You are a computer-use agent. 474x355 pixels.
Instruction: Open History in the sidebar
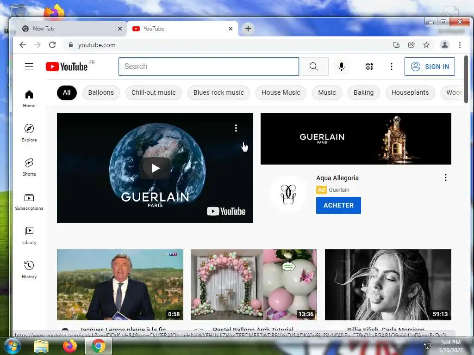29,269
